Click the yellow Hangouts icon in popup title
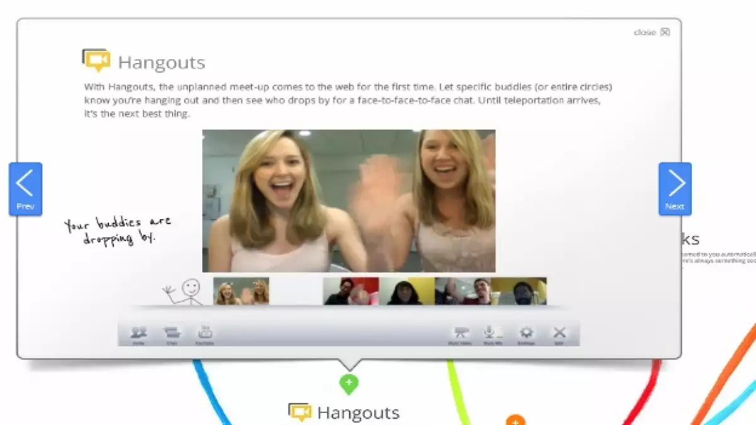Screen dimensions: 756x425 (96, 61)
